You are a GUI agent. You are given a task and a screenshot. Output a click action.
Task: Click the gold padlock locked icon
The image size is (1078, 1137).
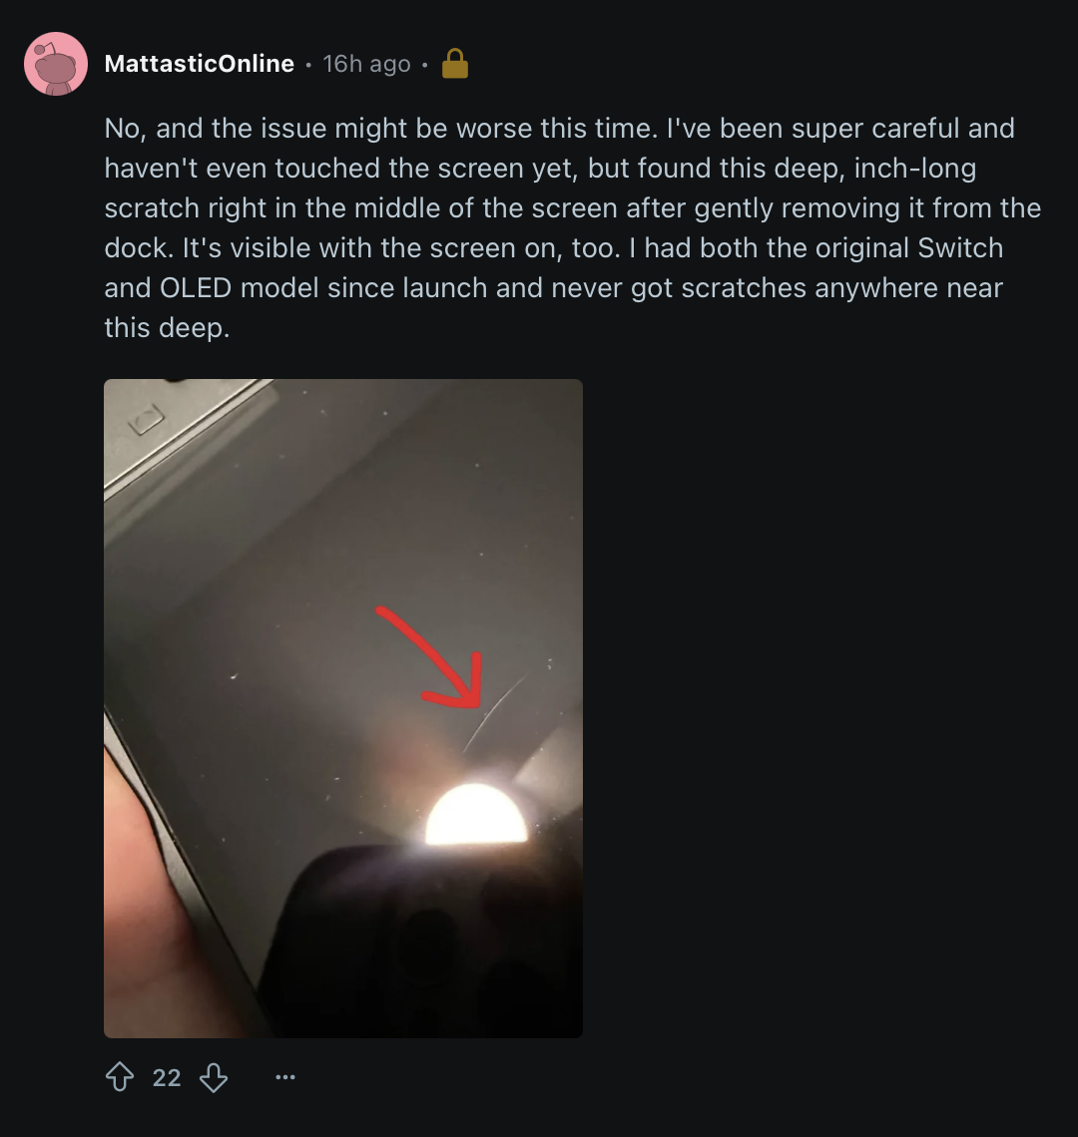pyautogui.click(x=455, y=64)
